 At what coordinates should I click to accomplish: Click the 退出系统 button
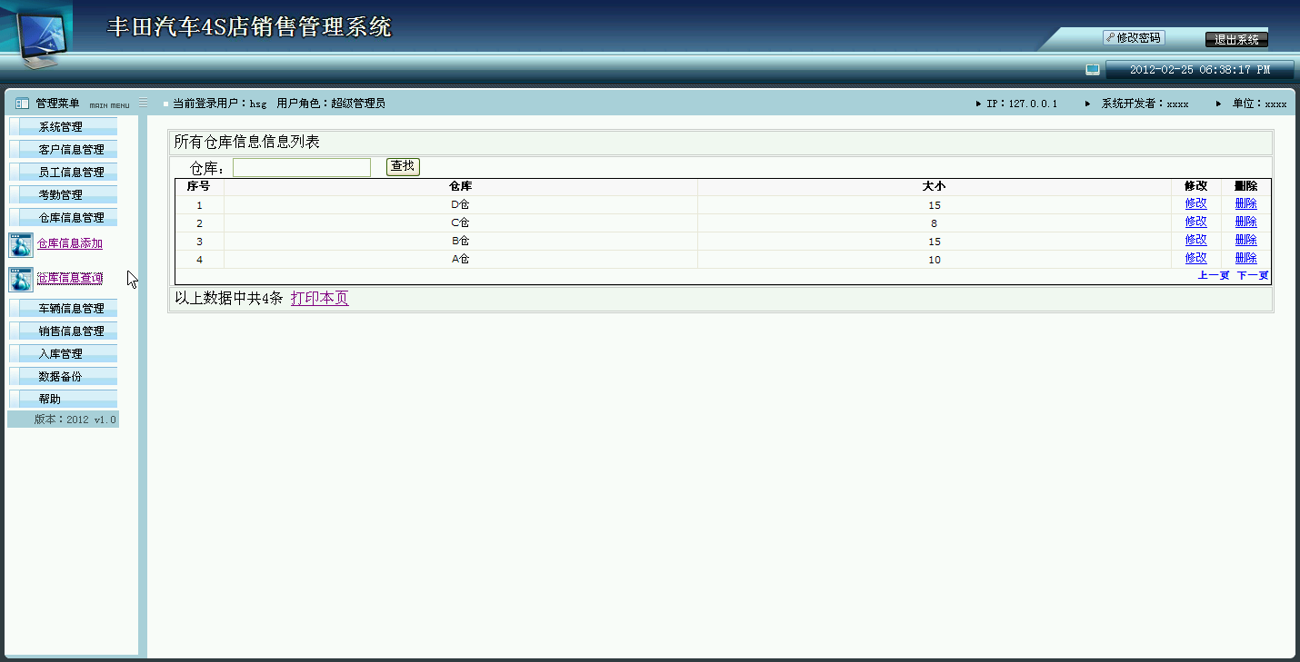point(1236,40)
